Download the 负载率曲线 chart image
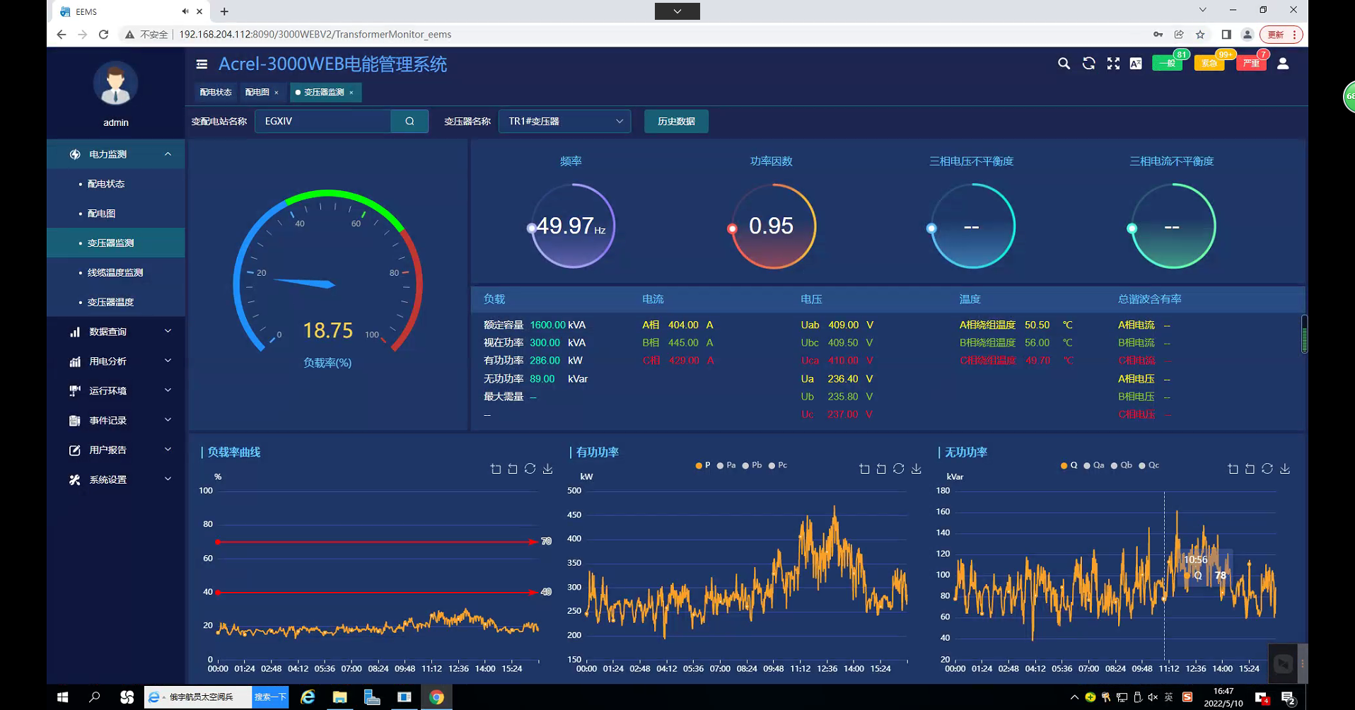1355x710 pixels. (x=547, y=469)
